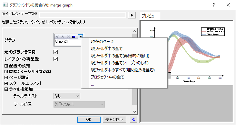Collapse the ラベルを追加 section
The height and width of the screenshot is (125, 236).
[x=6, y=89]
